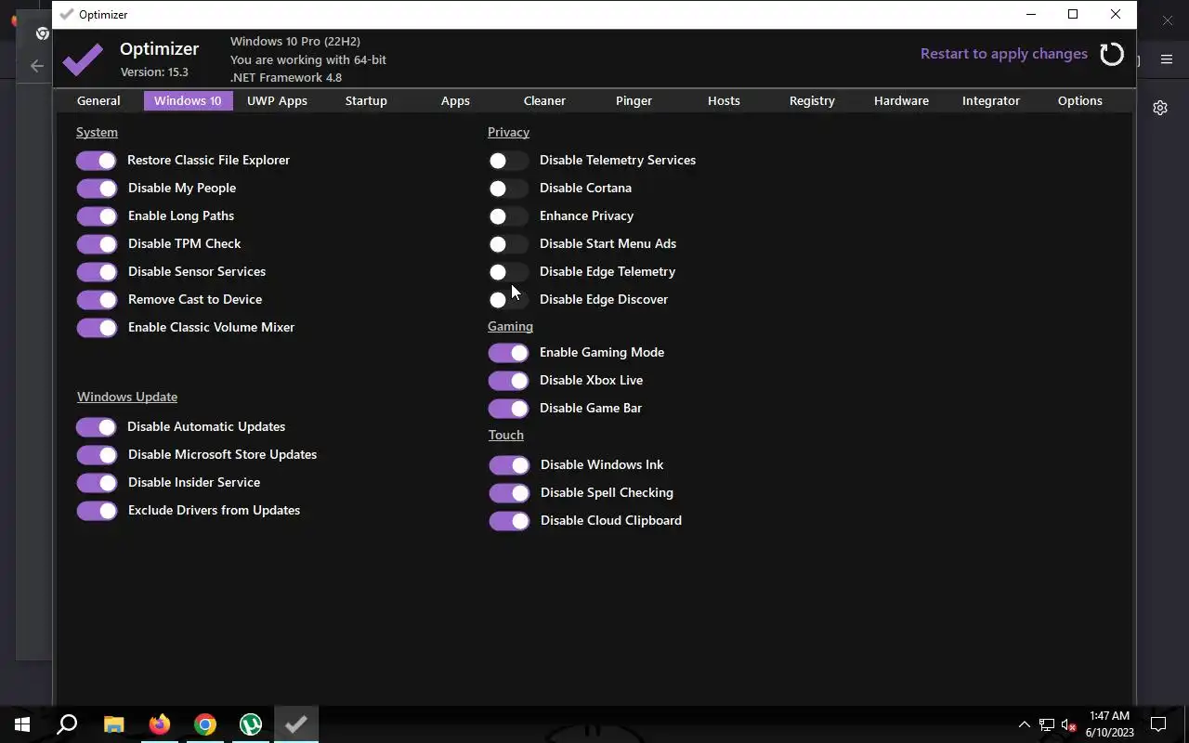Click Windows Update section heading

[x=127, y=397]
